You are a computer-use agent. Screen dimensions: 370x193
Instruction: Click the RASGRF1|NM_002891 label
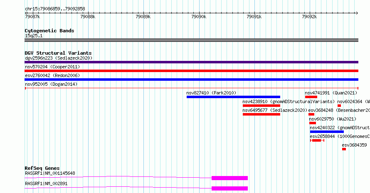pyautogui.click(x=46, y=183)
